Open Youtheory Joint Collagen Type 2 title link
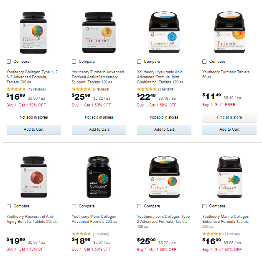 pos(163,222)
